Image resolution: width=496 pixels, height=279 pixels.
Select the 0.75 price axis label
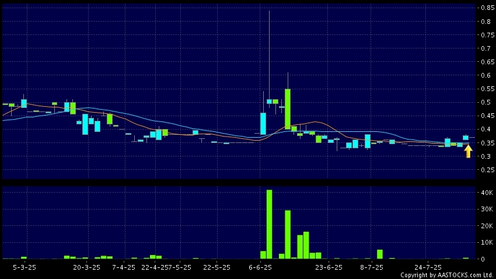(487, 35)
